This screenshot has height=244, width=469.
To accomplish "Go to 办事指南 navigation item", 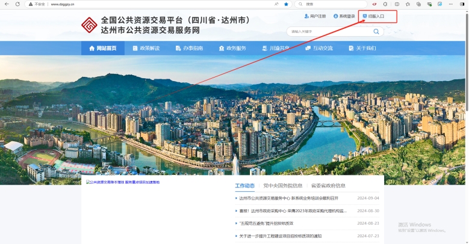I will [190, 48].
